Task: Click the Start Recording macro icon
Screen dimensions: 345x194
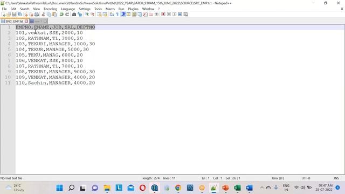Action: (x=163, y=15)
